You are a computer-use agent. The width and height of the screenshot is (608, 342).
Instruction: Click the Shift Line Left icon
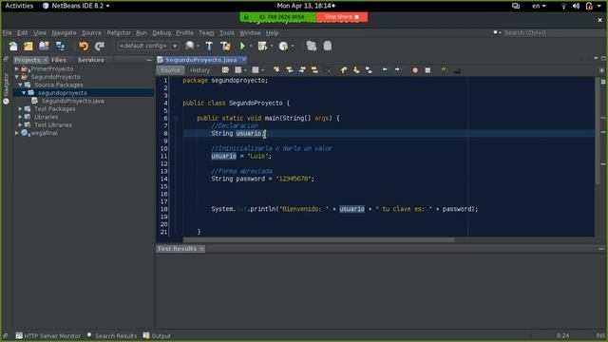click(x=385, y=69)
